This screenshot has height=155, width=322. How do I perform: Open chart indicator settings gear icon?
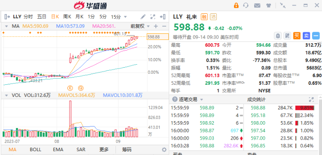pos(164,150)
